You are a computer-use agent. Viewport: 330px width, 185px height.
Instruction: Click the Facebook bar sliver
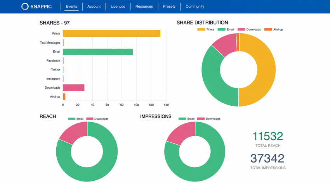[63, 61]
